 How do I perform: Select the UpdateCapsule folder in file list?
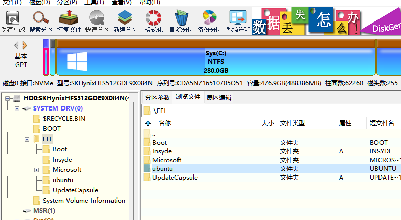(x=175, y=177)
